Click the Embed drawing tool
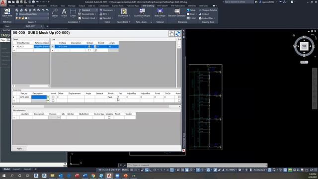Viewport: 318px width, 179px height. (x=204, y=14)
